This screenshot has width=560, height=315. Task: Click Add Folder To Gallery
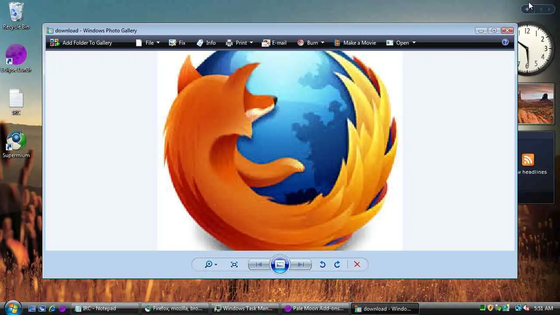click(x=81, y=43)
